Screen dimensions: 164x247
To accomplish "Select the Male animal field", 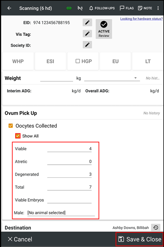I will pyautogui.click(x=61, y=213).
